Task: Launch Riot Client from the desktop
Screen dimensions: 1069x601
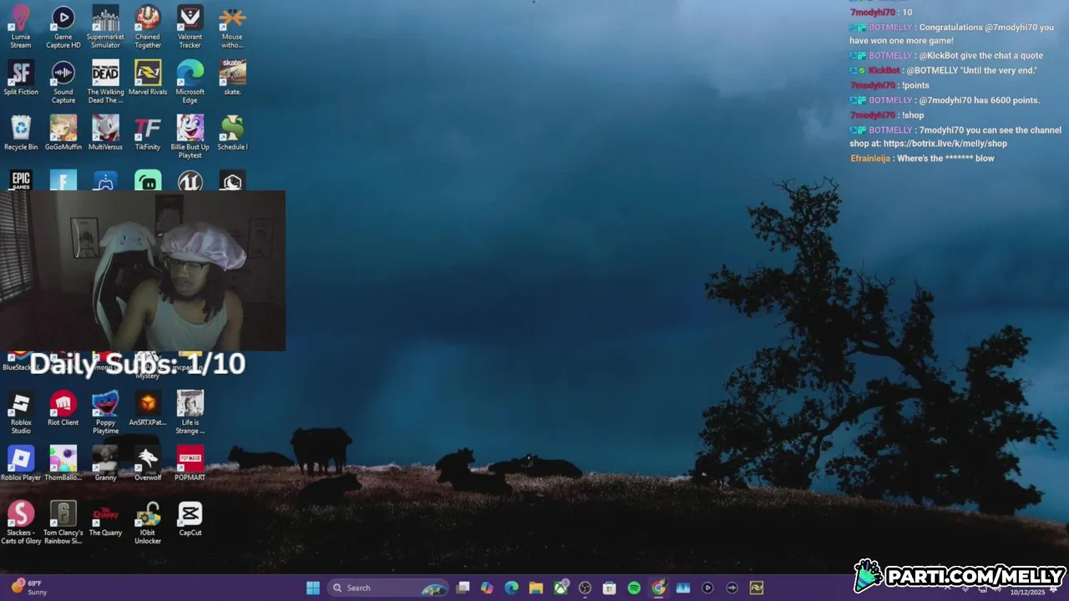Action: 63,408
